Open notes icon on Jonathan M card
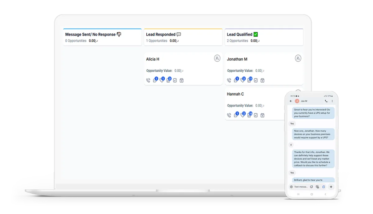 coord(249,80)
